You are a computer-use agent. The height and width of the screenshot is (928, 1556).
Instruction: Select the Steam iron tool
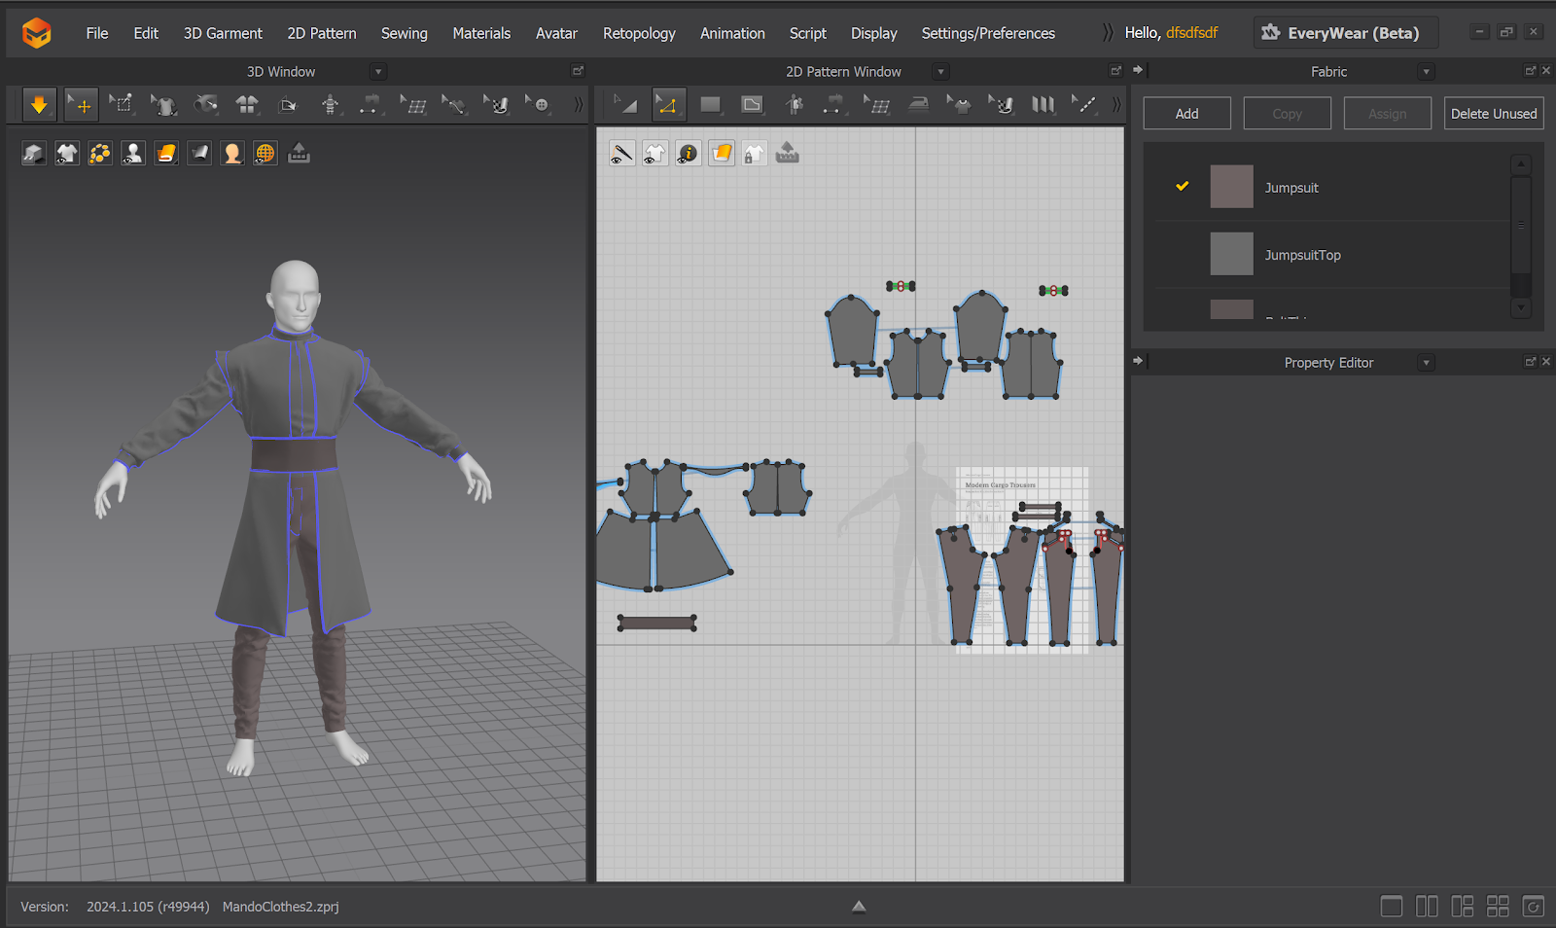coord(918,105)
